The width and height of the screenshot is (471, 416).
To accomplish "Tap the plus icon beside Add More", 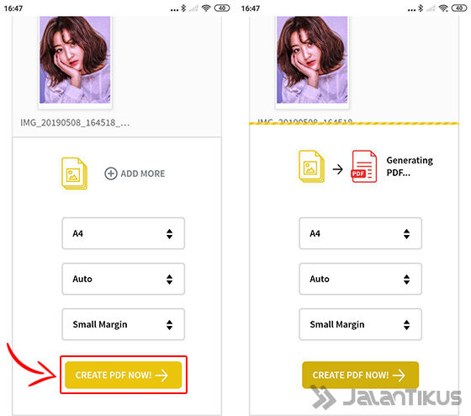I will (x=111, y=173).
